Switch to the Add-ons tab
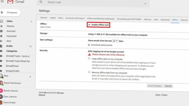189x106 pixels. point(148,19)
